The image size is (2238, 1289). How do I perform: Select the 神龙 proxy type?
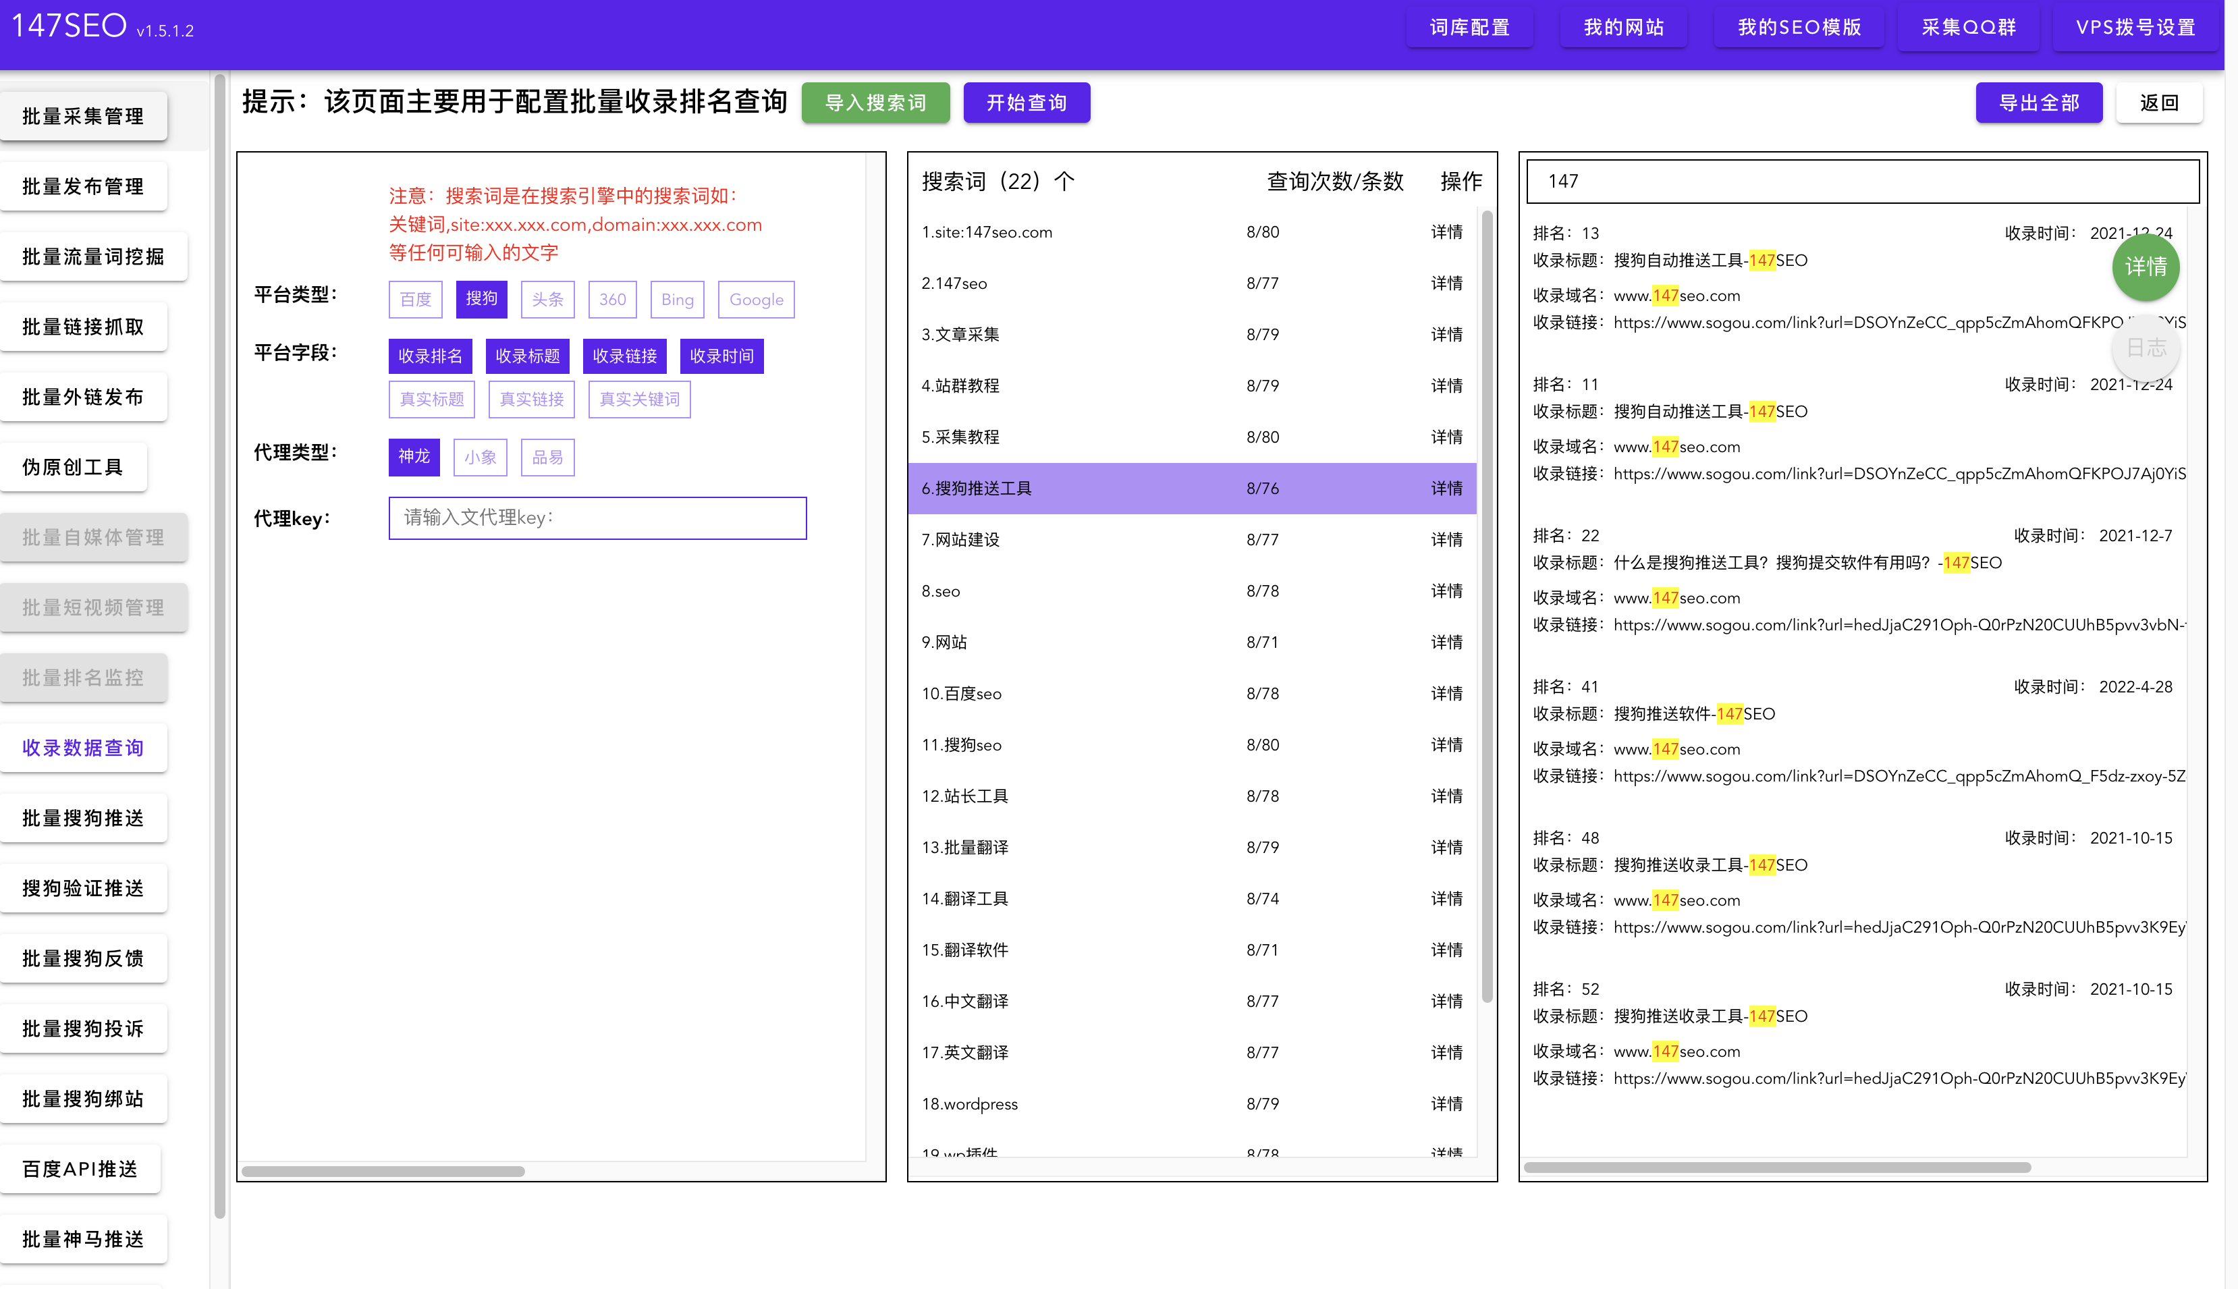click(x=414, y=457)
